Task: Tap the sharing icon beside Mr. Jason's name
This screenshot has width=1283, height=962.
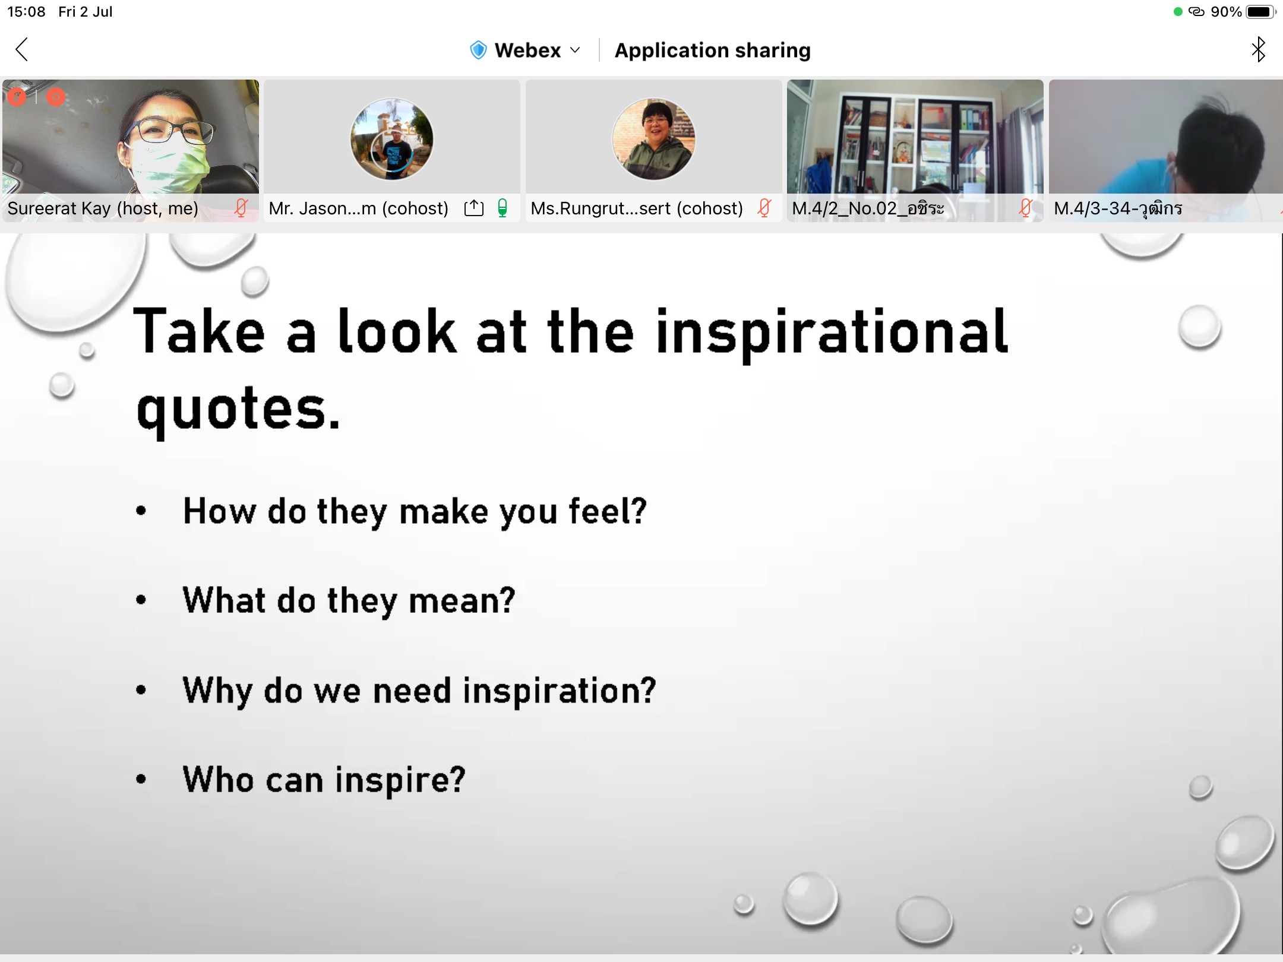Action: pyautogui.click(x=474, y=208)
